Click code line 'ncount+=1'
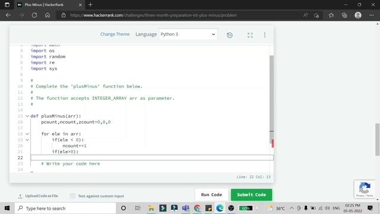This screenshot has height=214, width=380. 74,146
